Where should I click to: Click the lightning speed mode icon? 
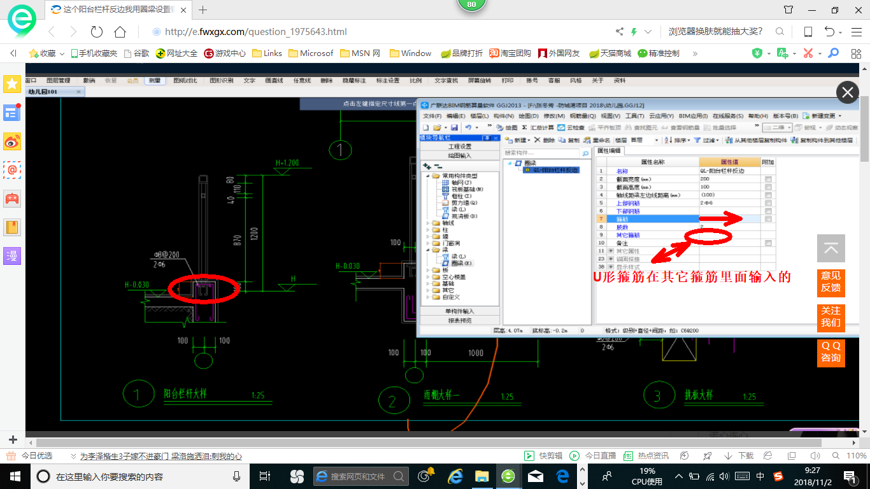pyautogui.click(x=634, y=32)
